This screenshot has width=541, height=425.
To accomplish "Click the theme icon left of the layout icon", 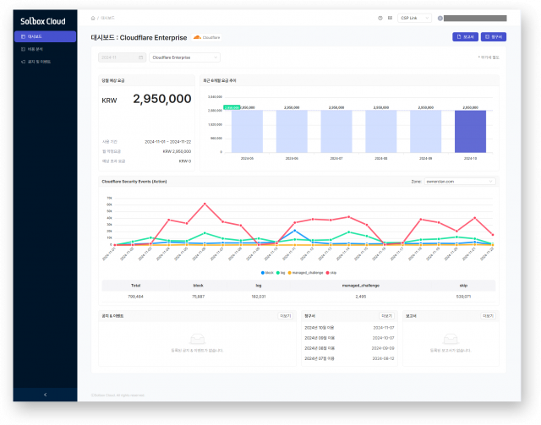I will (380, 18).
